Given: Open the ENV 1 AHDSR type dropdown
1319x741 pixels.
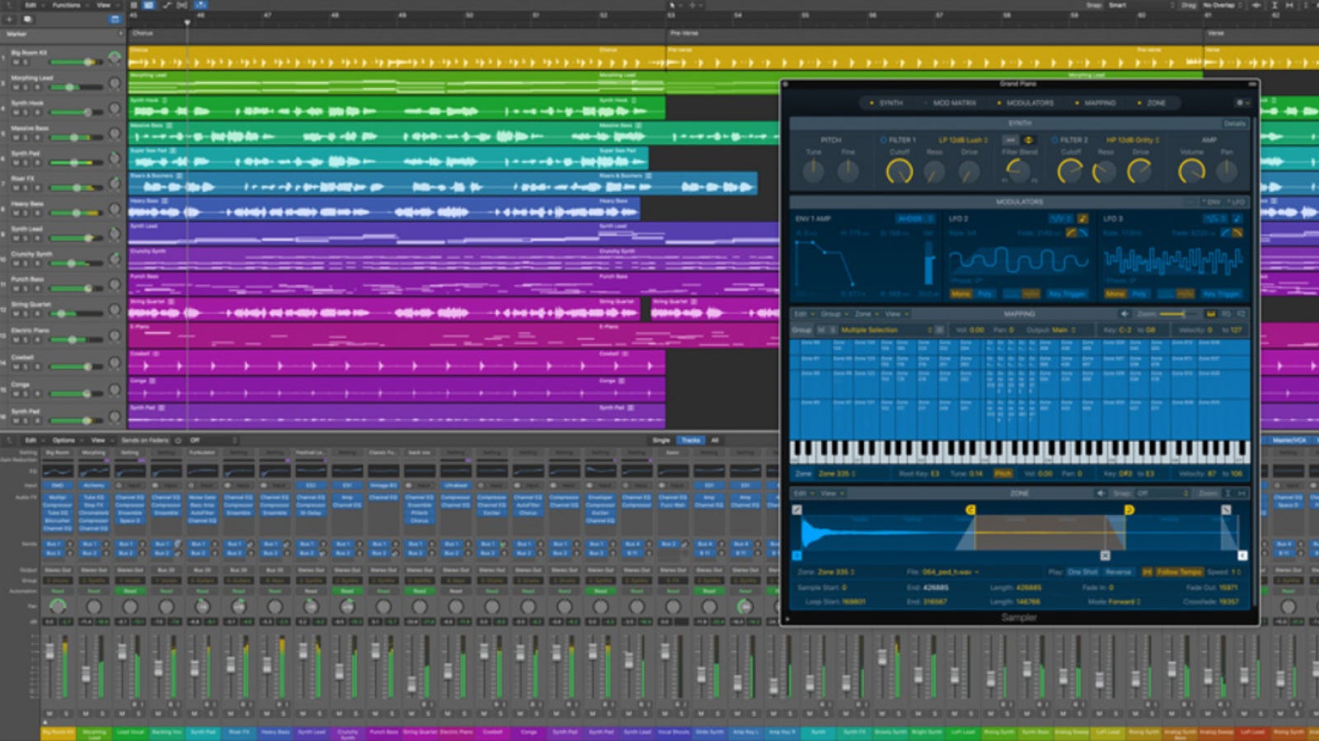Looking at the screenshot, I should 915,219.
